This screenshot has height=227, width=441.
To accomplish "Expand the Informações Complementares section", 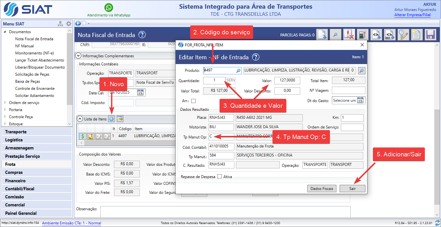I will point(78,56).
